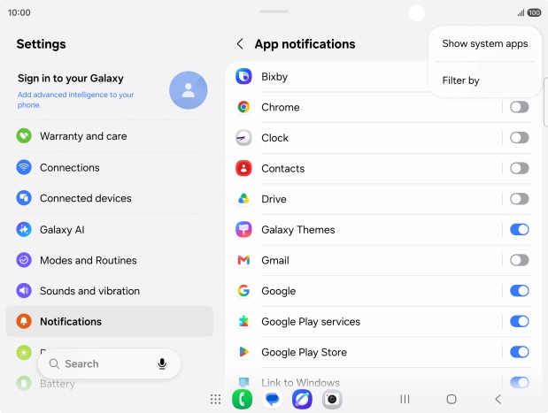This screenshot has width=548, height=413.
Task: Open Link to Windows notification label
Action: point(300,383)
